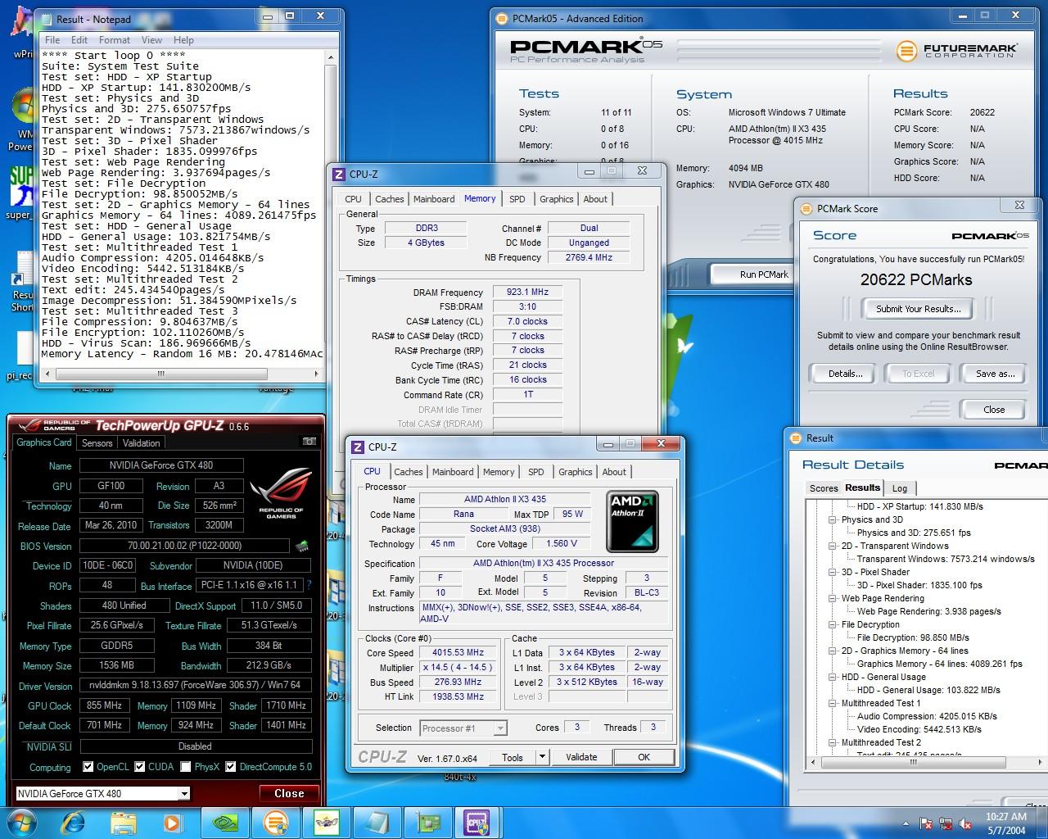Open the Scores tab in Result Details
This screenshot has width=1048, height=839.
[x=824, y=488]
